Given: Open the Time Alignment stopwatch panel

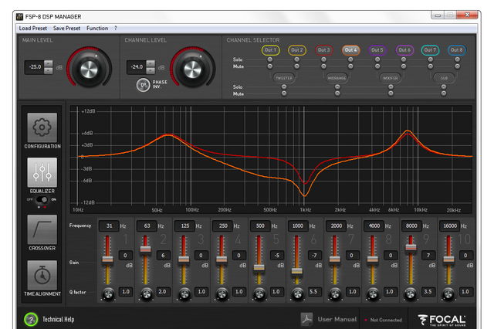Looking at the screenshot, I should click(x=42, y=275).
